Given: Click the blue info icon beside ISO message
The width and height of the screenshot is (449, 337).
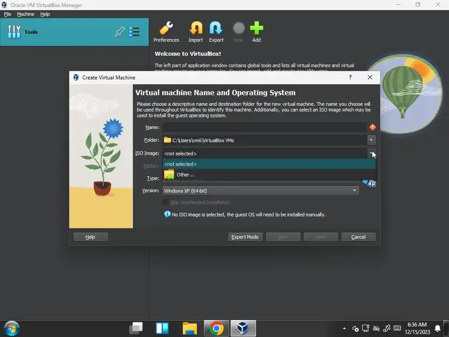Looking at the screenshot, I should [x=167, y=214].
